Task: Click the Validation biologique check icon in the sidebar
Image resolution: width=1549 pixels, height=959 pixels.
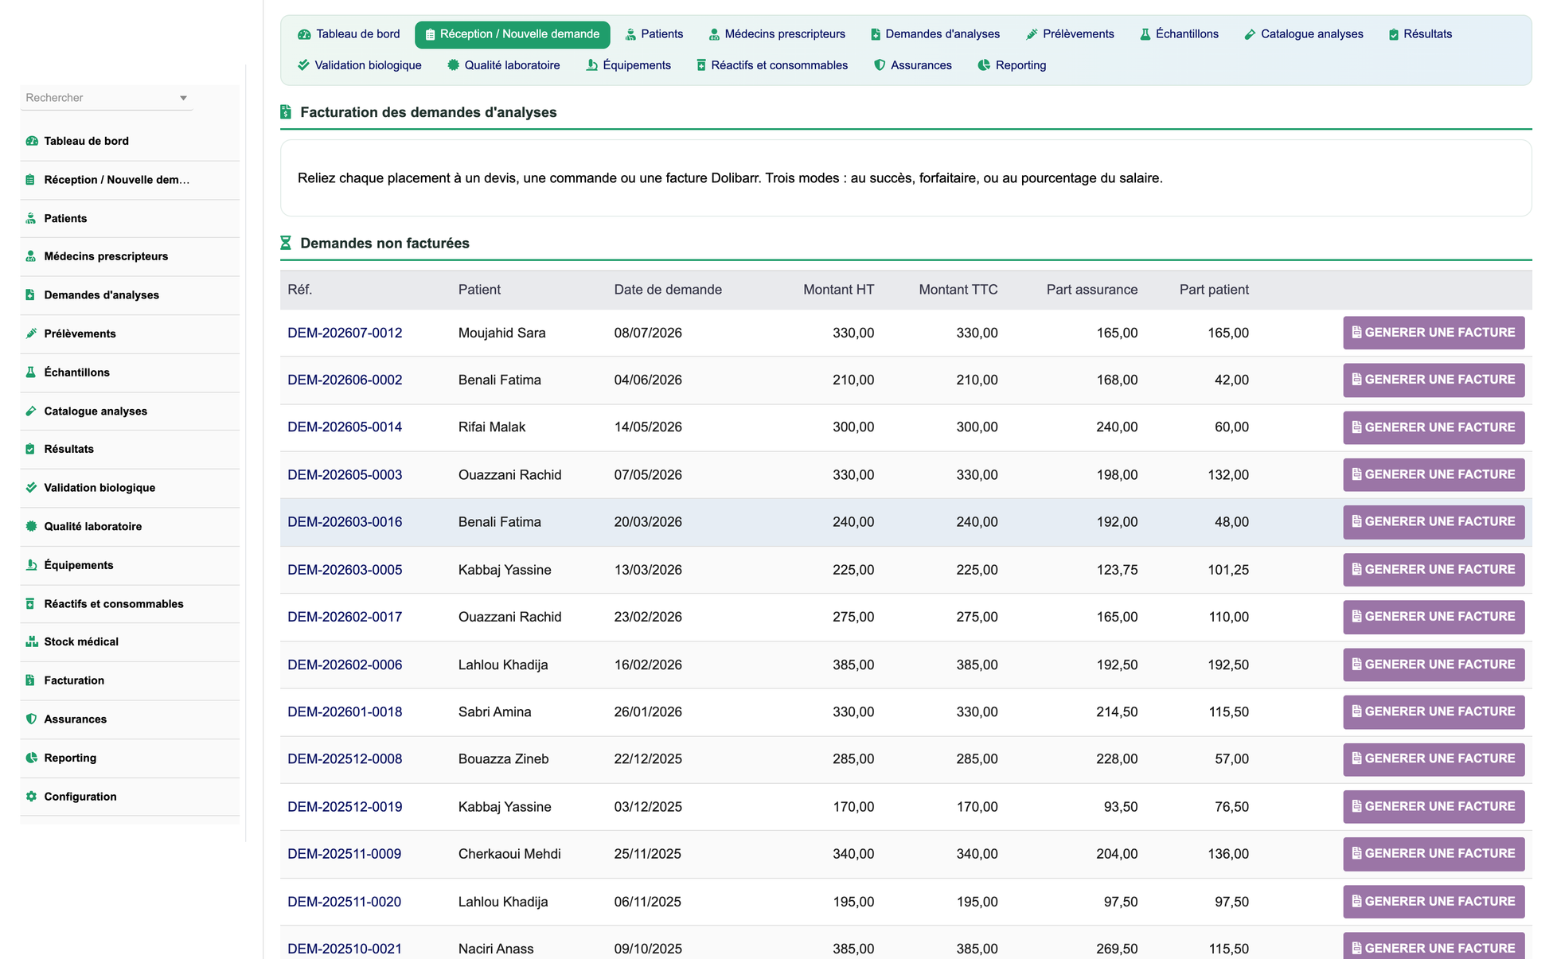Action: [x=31, y=487]
